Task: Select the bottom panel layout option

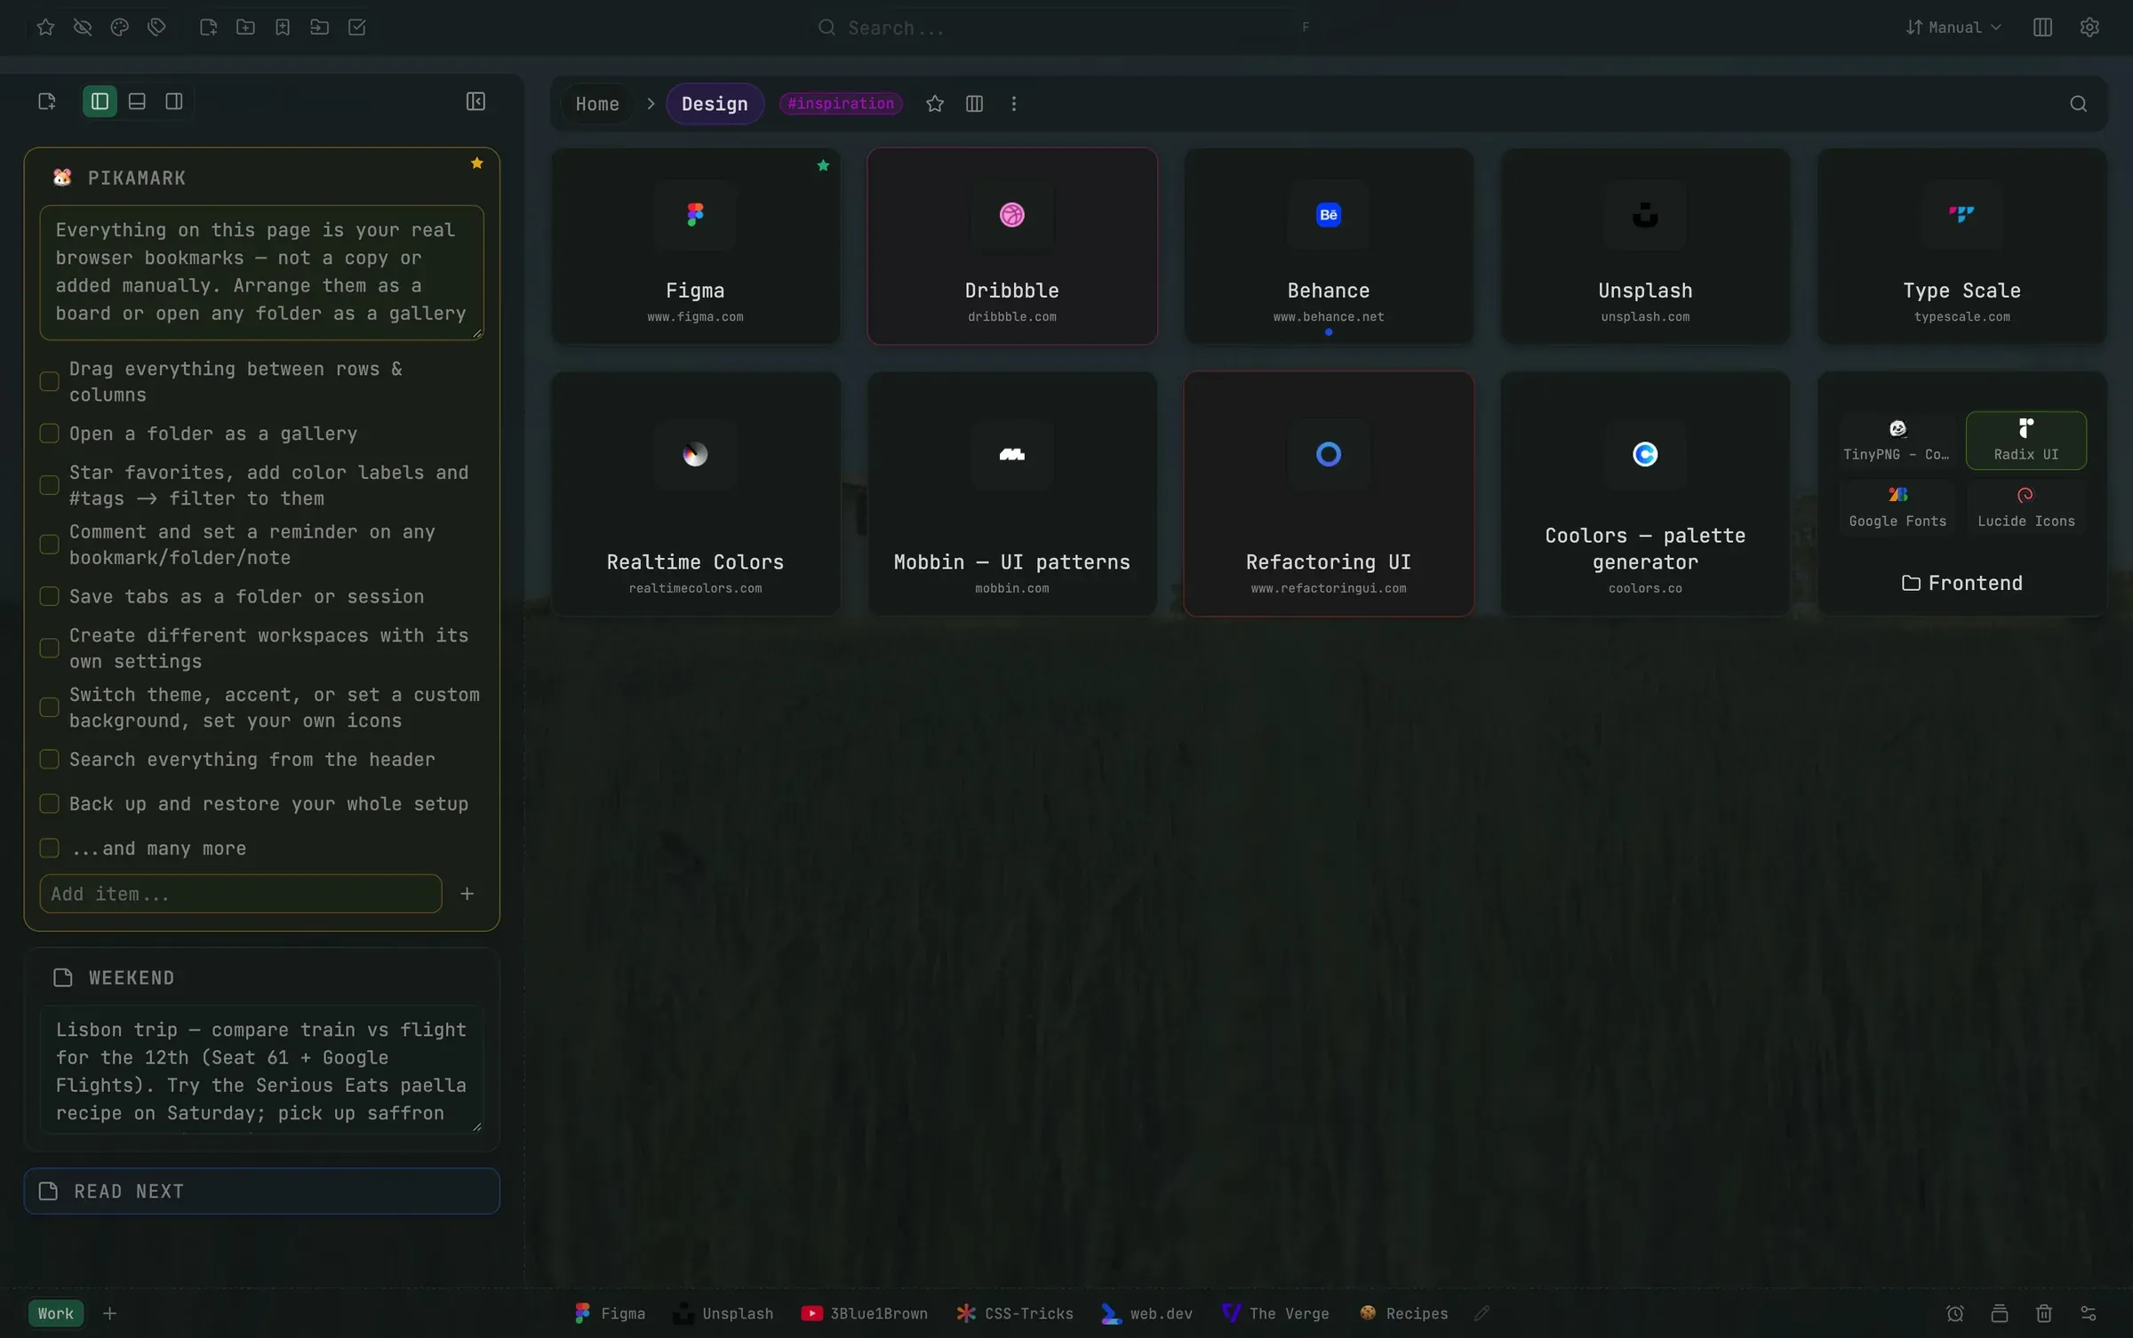Action: 137,101
